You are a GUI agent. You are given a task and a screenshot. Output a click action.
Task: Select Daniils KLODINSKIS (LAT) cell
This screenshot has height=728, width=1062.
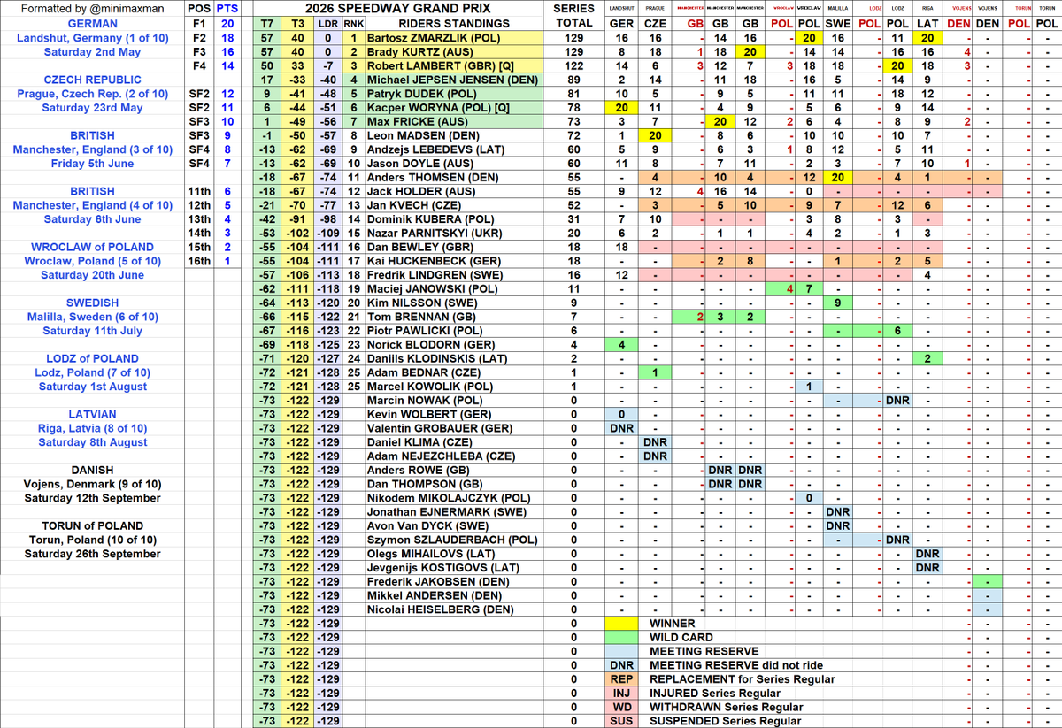pos(453,359)
